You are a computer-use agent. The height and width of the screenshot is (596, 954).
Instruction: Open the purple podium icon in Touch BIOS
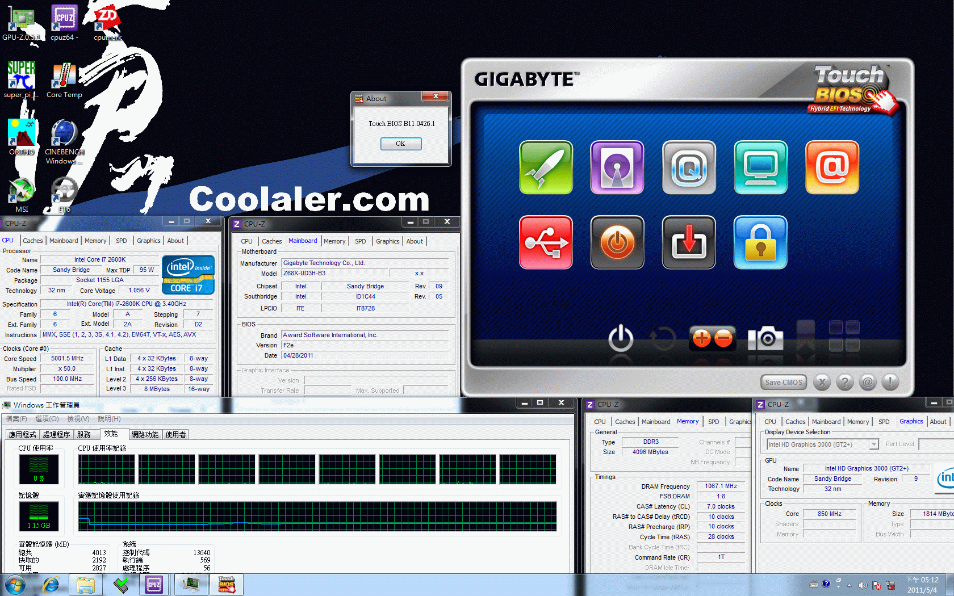(617, 167)
